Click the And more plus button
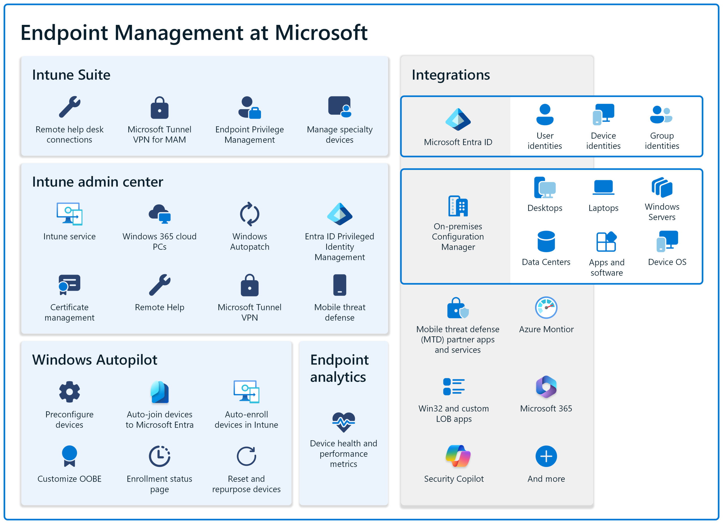Screen dimensions: 723x524 click(546, 456)
